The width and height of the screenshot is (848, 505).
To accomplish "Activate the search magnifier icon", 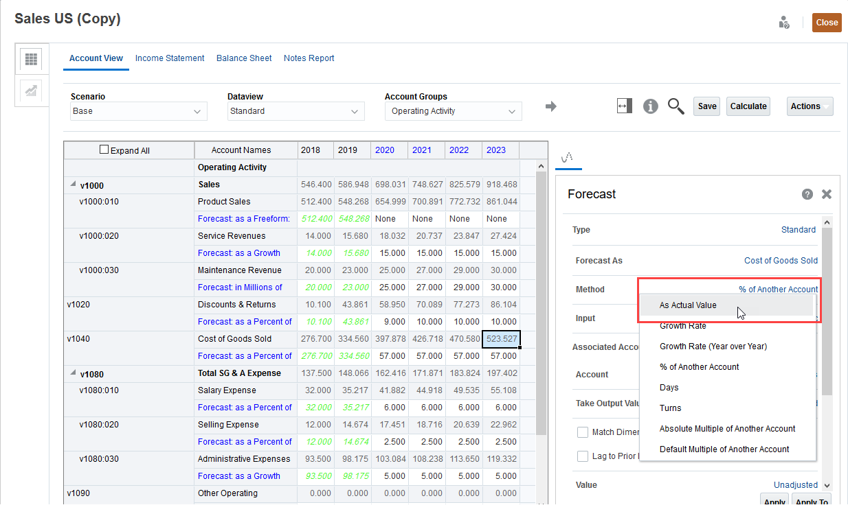I will pyautogui.click(x=676, y=106).
